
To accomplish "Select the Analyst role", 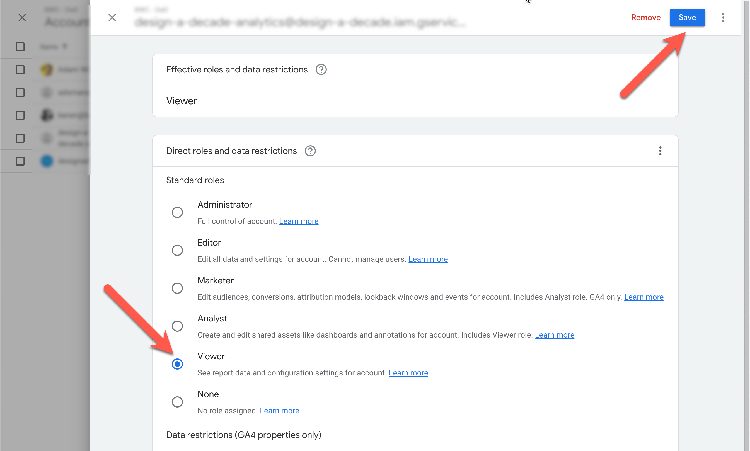I will (x=177, y=326).
